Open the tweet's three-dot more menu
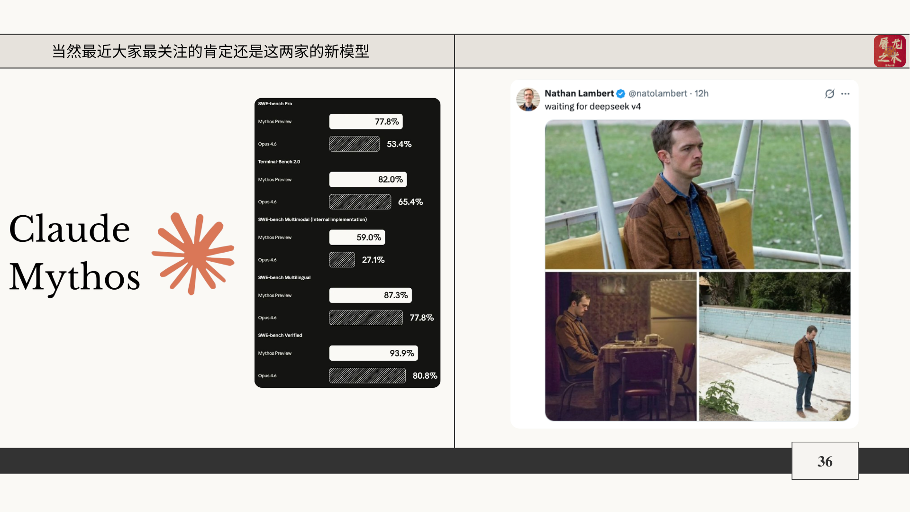 coord(846,94)
